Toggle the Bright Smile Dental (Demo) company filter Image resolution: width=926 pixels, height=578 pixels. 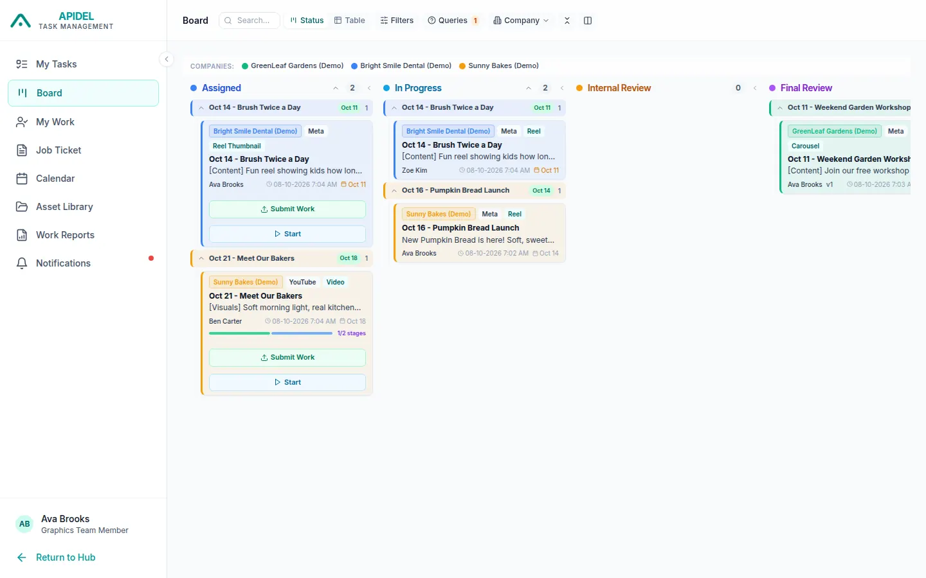[401, 66]
